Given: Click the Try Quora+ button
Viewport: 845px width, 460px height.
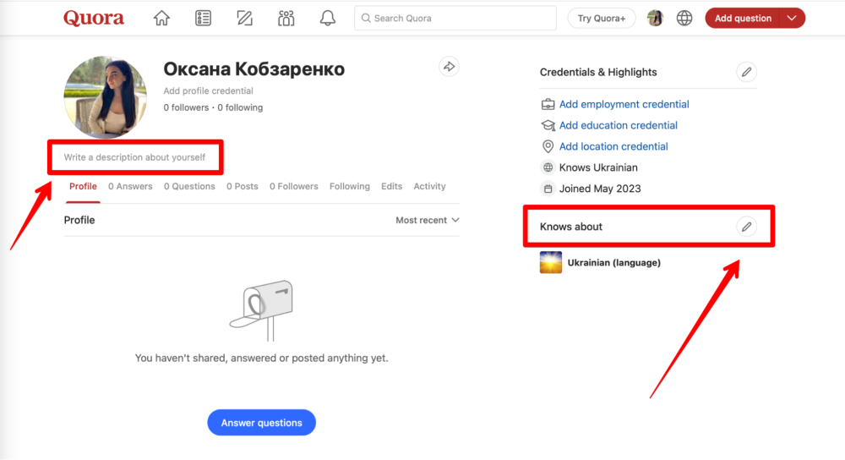Looking at the screenshot, I should click(602, 19).
